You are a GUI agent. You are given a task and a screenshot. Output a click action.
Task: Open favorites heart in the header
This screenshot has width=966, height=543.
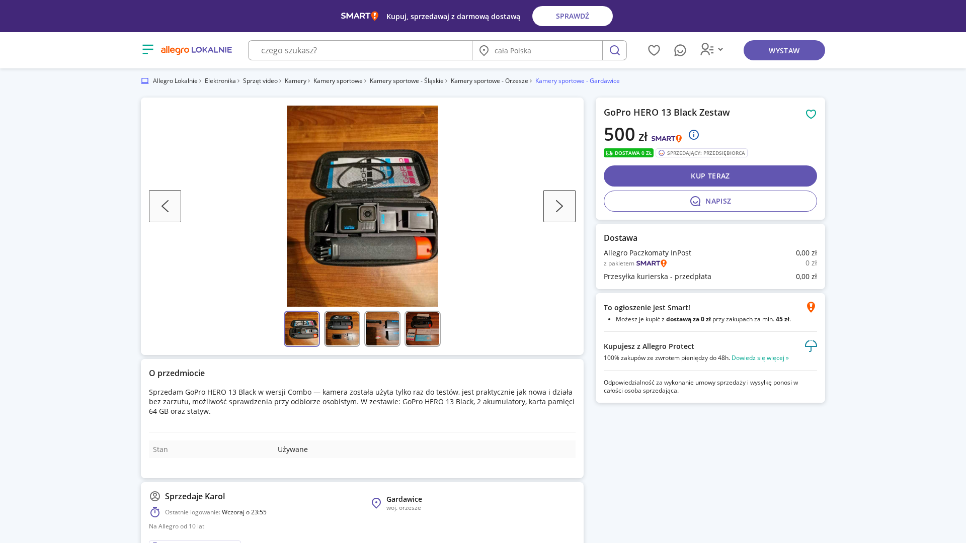pos(654,50)
